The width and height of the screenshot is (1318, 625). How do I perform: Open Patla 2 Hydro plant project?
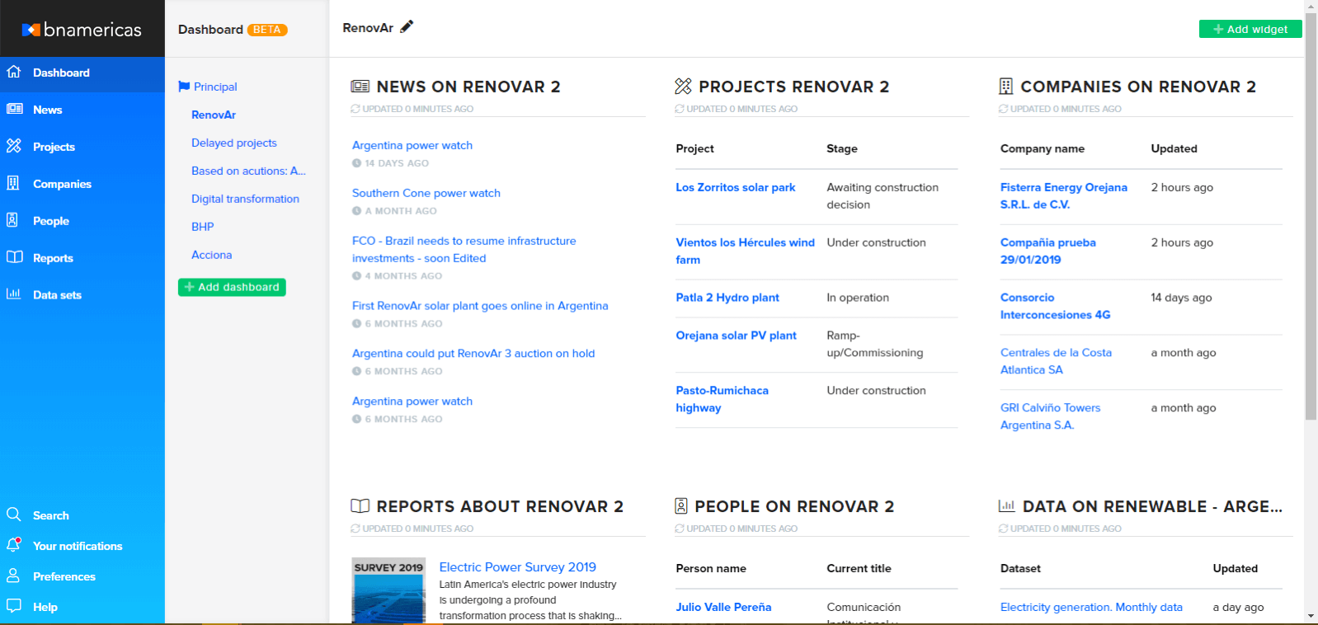point(727,298)
